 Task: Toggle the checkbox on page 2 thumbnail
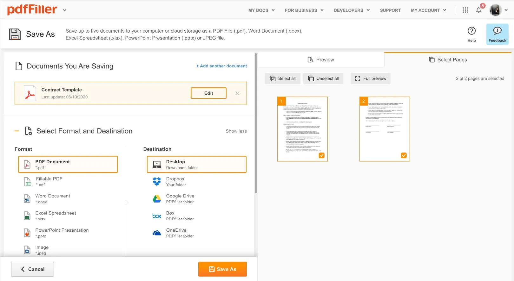point(404,155)
